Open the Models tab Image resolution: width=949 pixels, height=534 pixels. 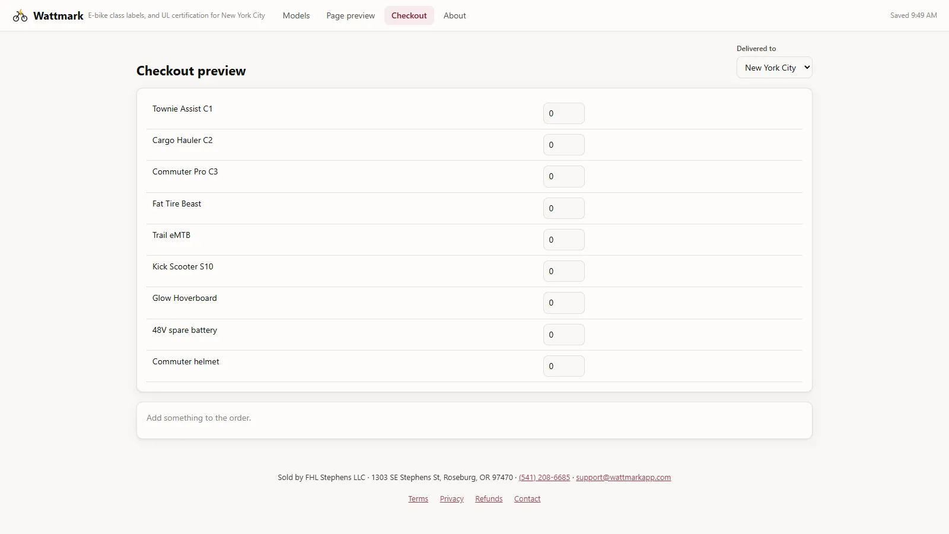[296, 15]
